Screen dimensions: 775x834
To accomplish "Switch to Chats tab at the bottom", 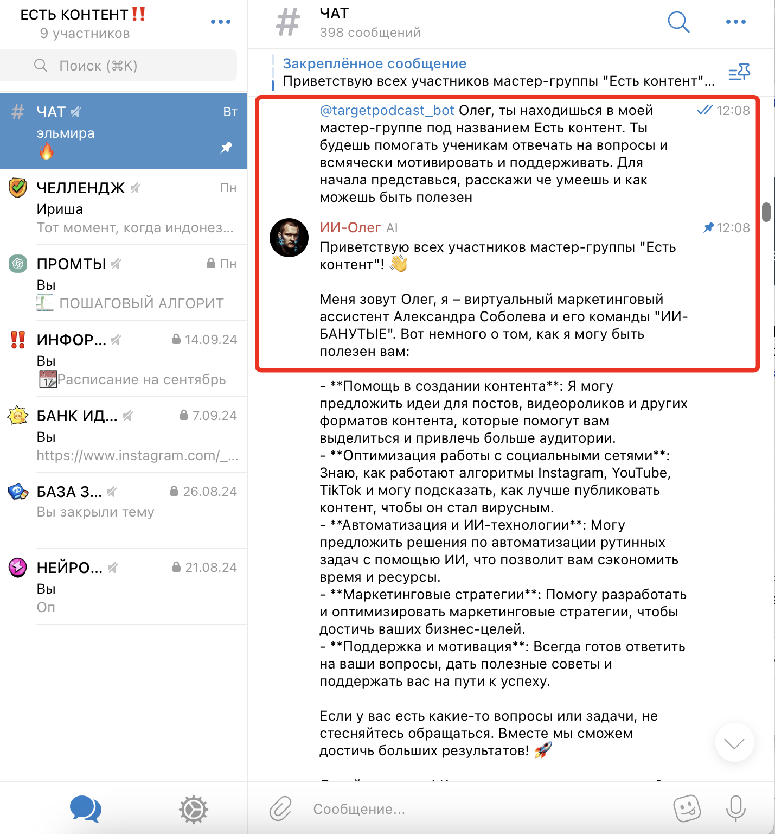I will pyautogui.click(x=86, y=809).
